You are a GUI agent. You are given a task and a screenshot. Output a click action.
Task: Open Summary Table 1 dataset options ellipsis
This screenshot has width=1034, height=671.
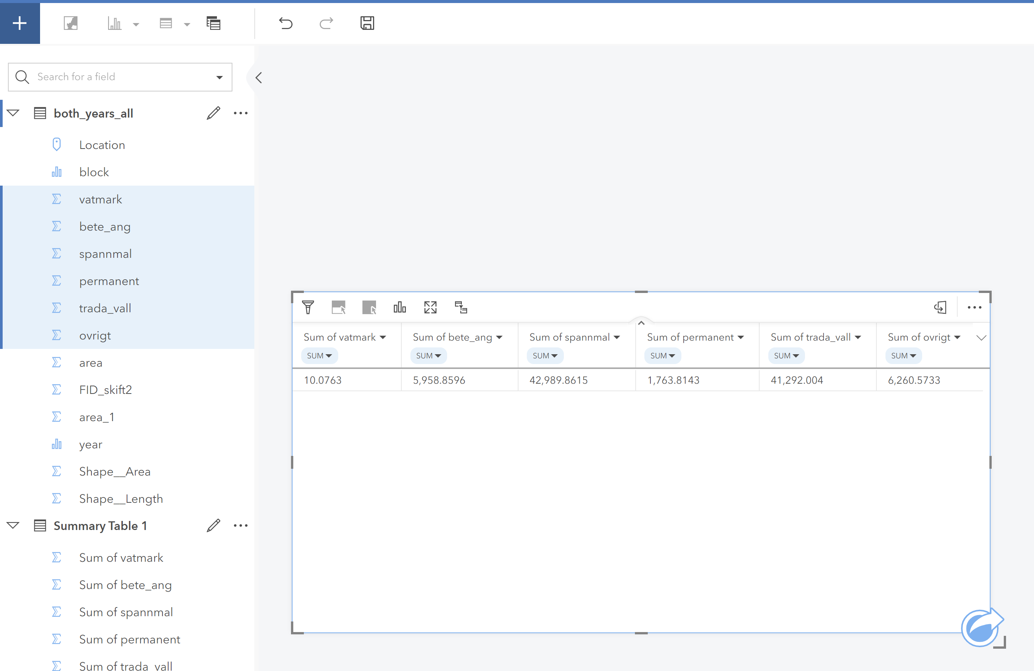click(x=240, y=525)
